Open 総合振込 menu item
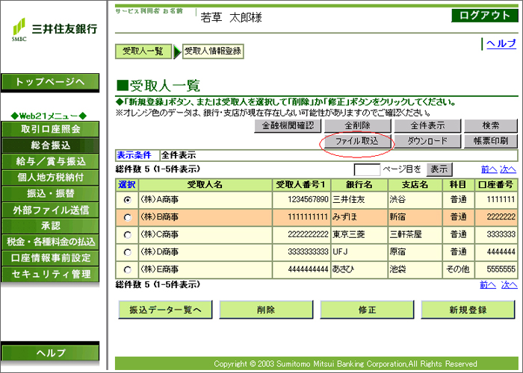 click(x=50, y=145)
